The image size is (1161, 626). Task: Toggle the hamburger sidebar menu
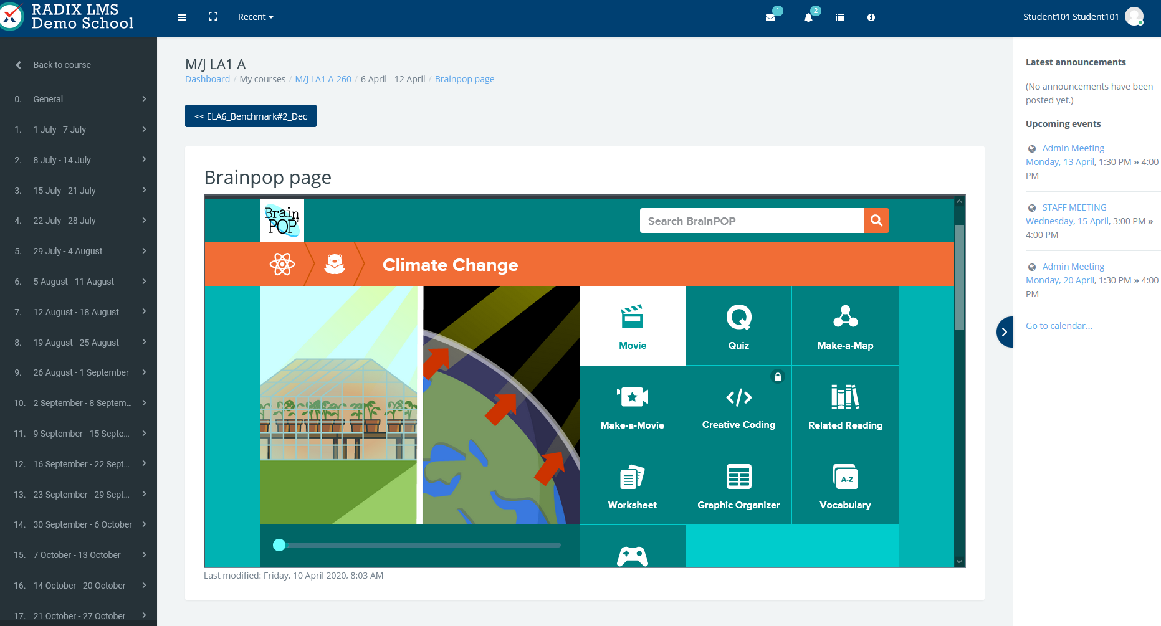tap(182, 17)
